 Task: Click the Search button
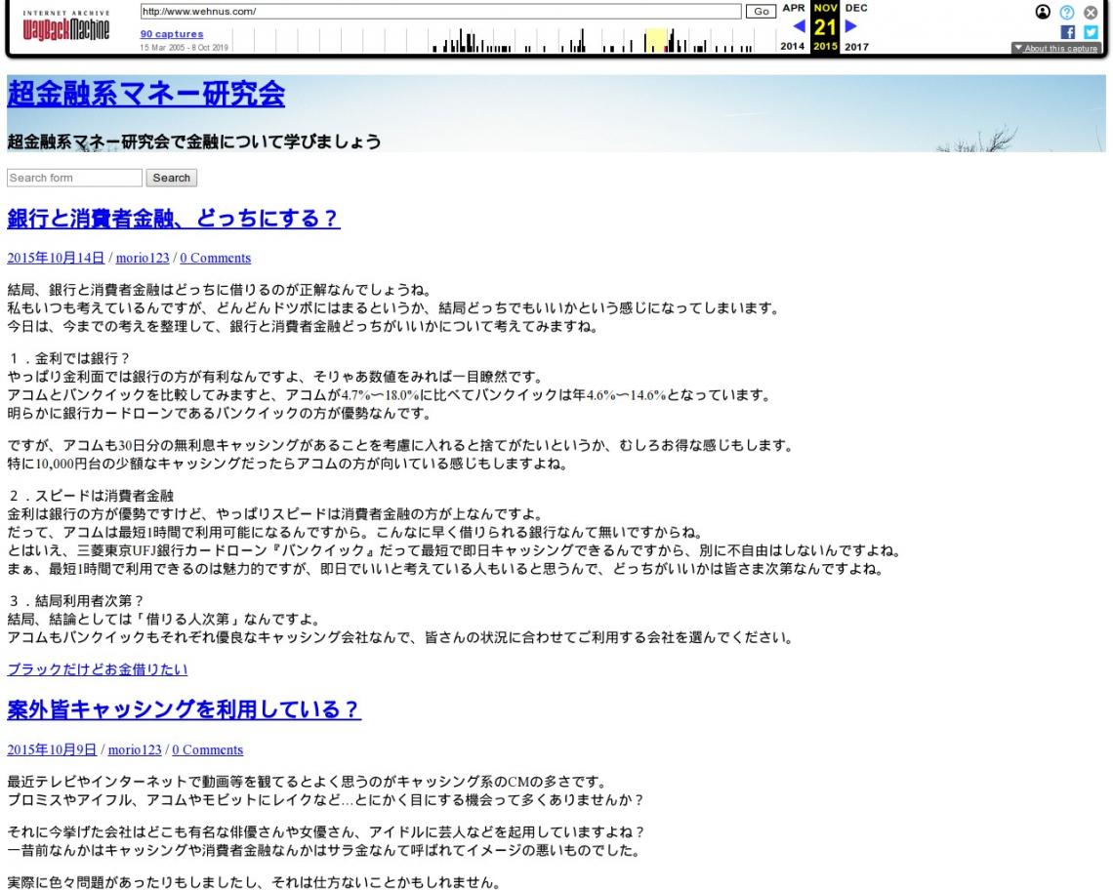[x=172, y=178]
